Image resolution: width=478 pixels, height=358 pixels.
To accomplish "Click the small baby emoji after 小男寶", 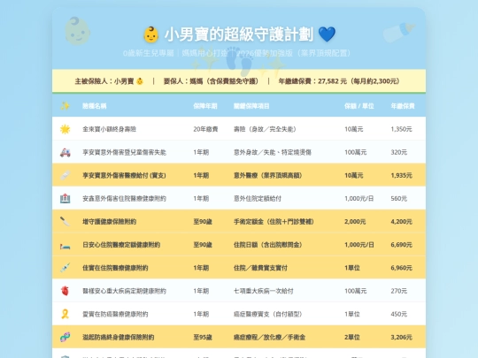I will [140, 81].
